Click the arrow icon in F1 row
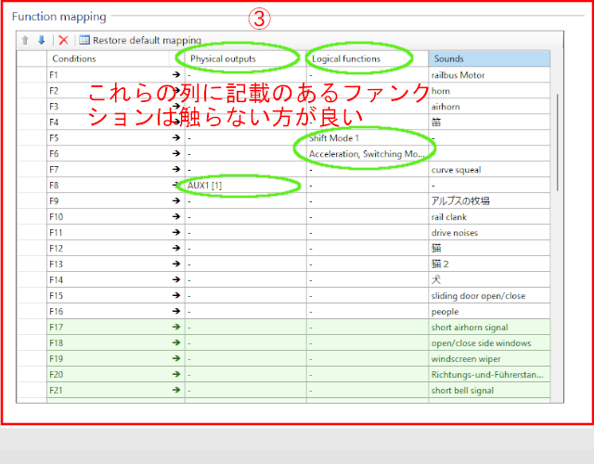Viewport: 594px width, 464px height. (x=176, y=74)
